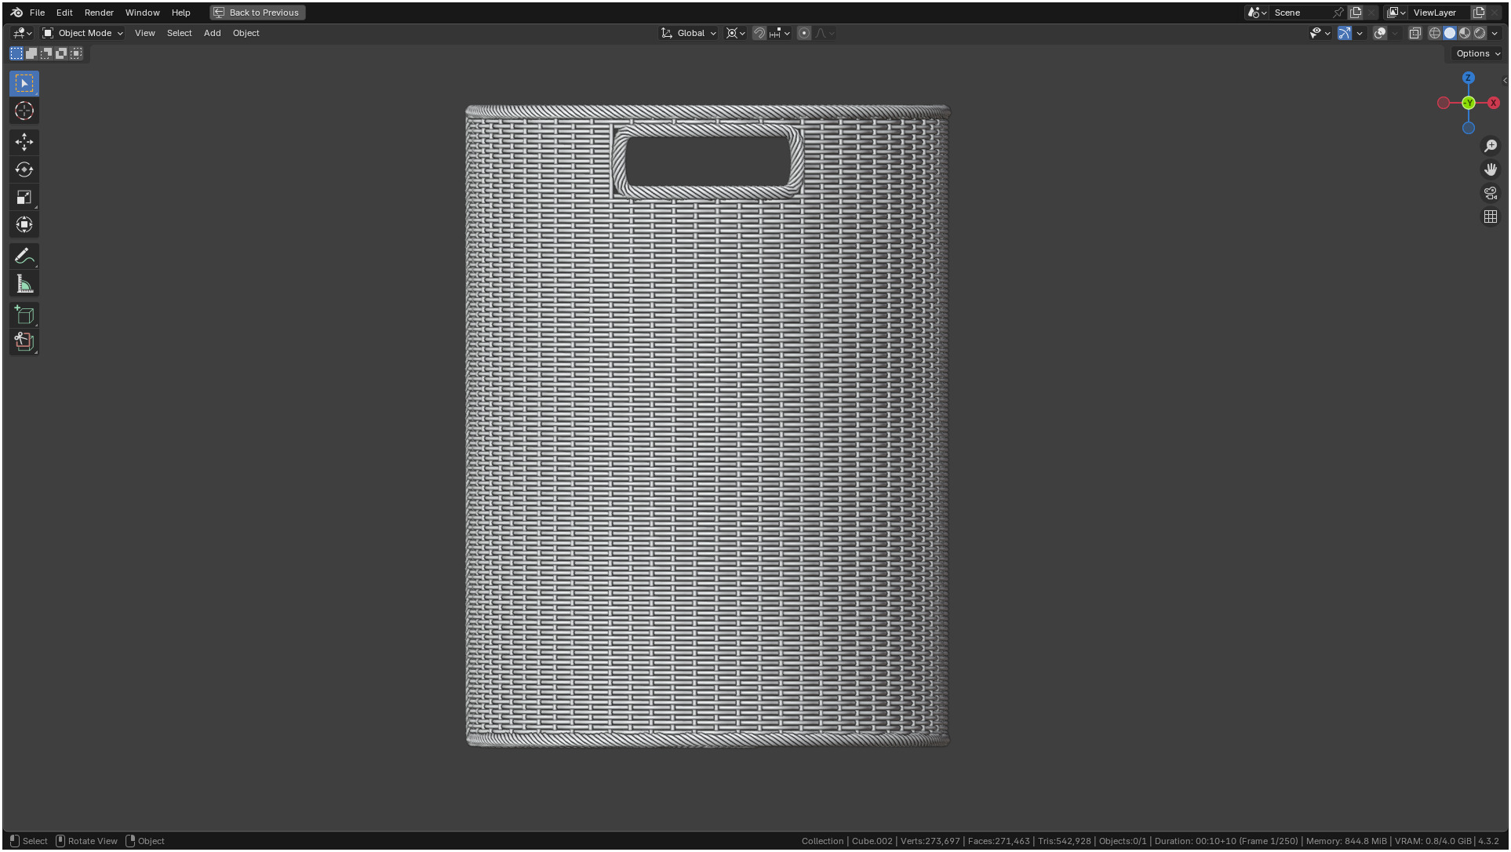Toggle viewport overlays
This screenshot has height=852, width=1511.
click(1380, 33)
